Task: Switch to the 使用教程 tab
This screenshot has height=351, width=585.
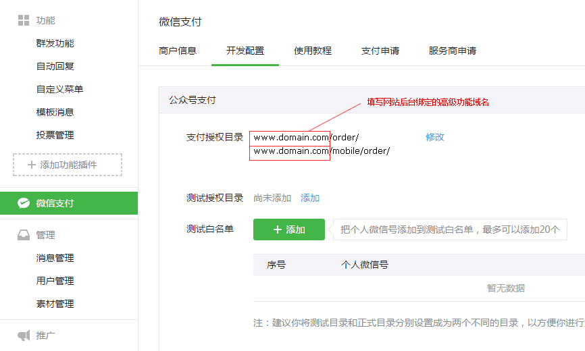Action: pos(313,51)
